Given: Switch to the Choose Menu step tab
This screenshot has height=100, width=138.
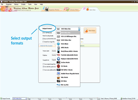Looking at the screenshot, I should [72, 9].
